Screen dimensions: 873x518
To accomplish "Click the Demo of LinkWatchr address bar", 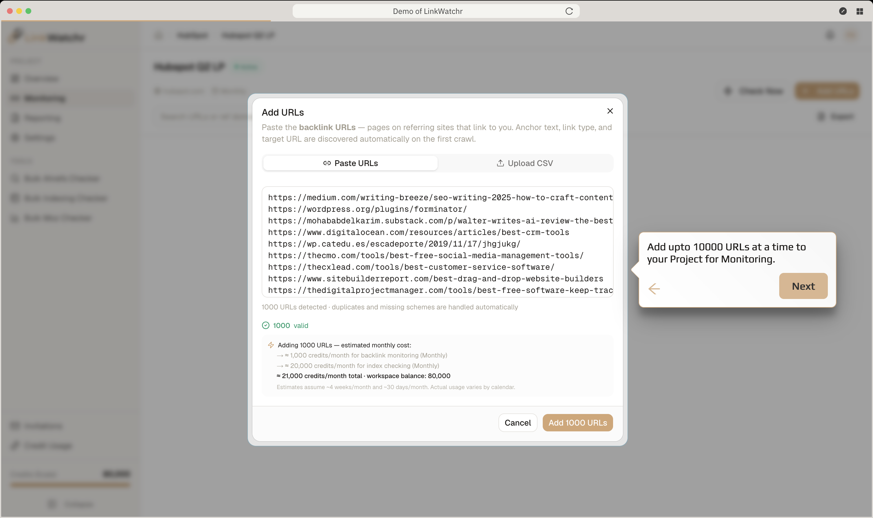I will 436,11.
